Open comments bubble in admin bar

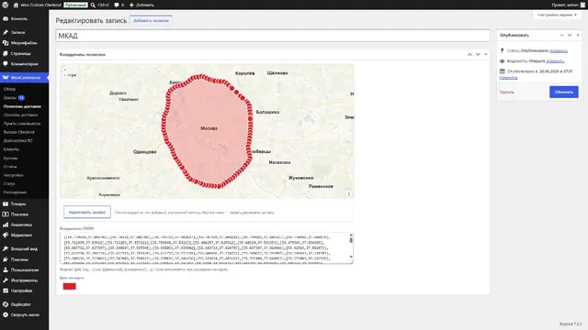pos(119,5)
